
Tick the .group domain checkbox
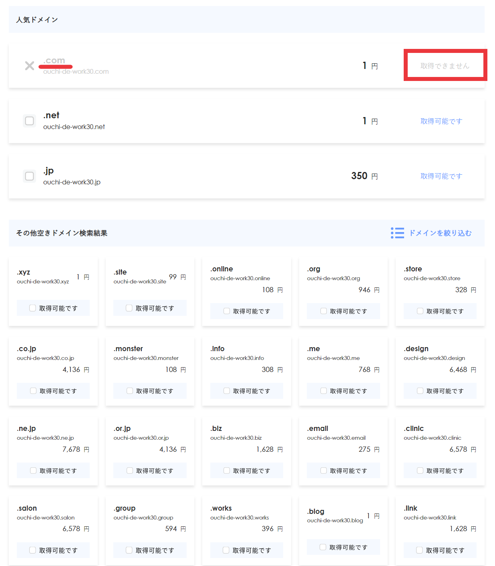(129, 550)
